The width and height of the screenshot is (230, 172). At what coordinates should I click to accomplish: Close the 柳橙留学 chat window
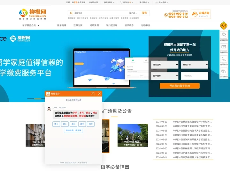coord(99,94)
